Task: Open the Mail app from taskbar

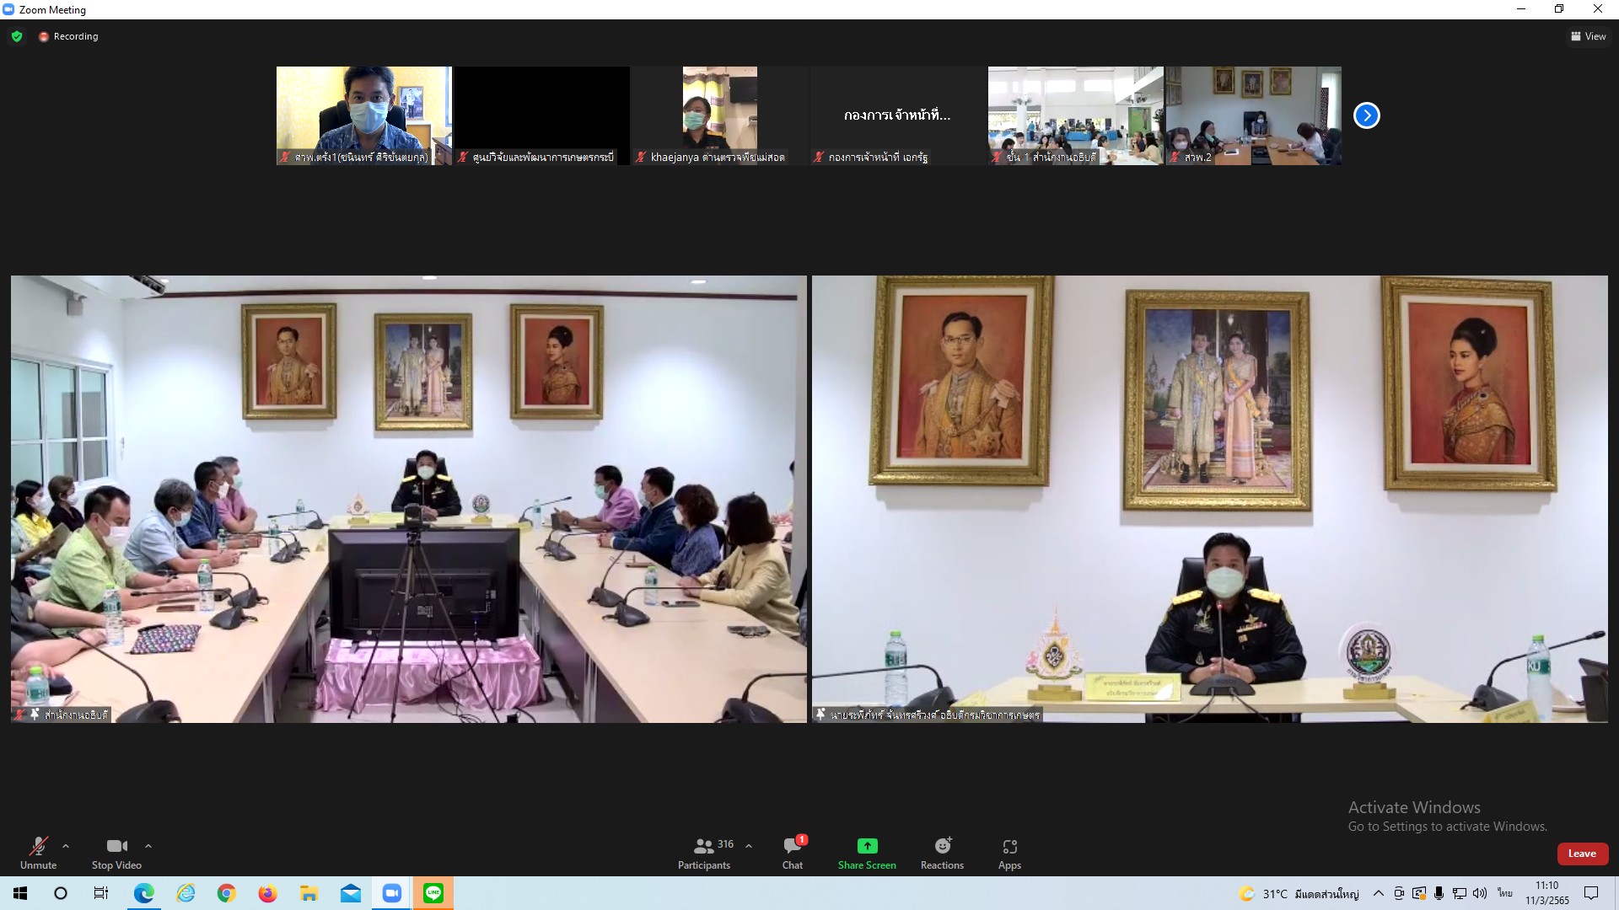Action: tap(351, 893)
